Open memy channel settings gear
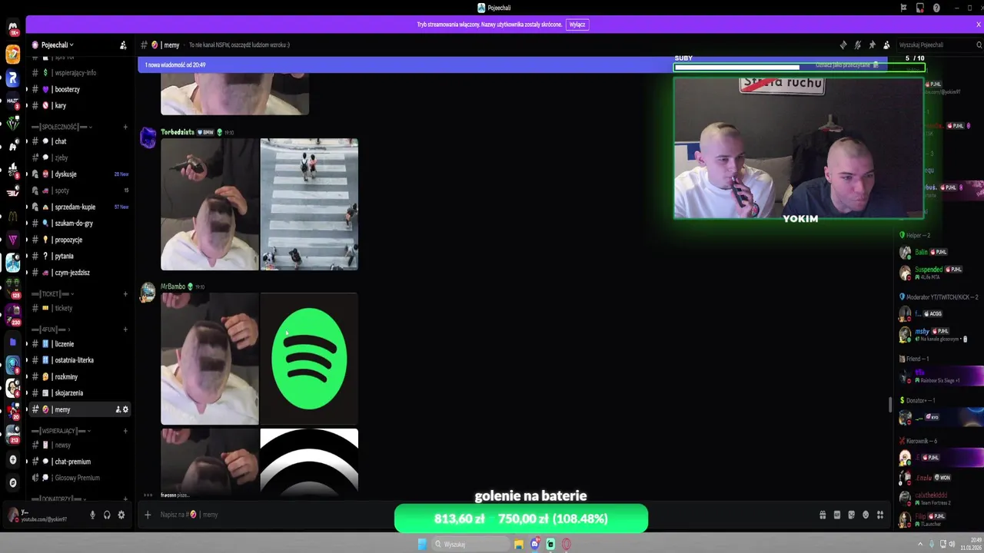 click(126, 409)
